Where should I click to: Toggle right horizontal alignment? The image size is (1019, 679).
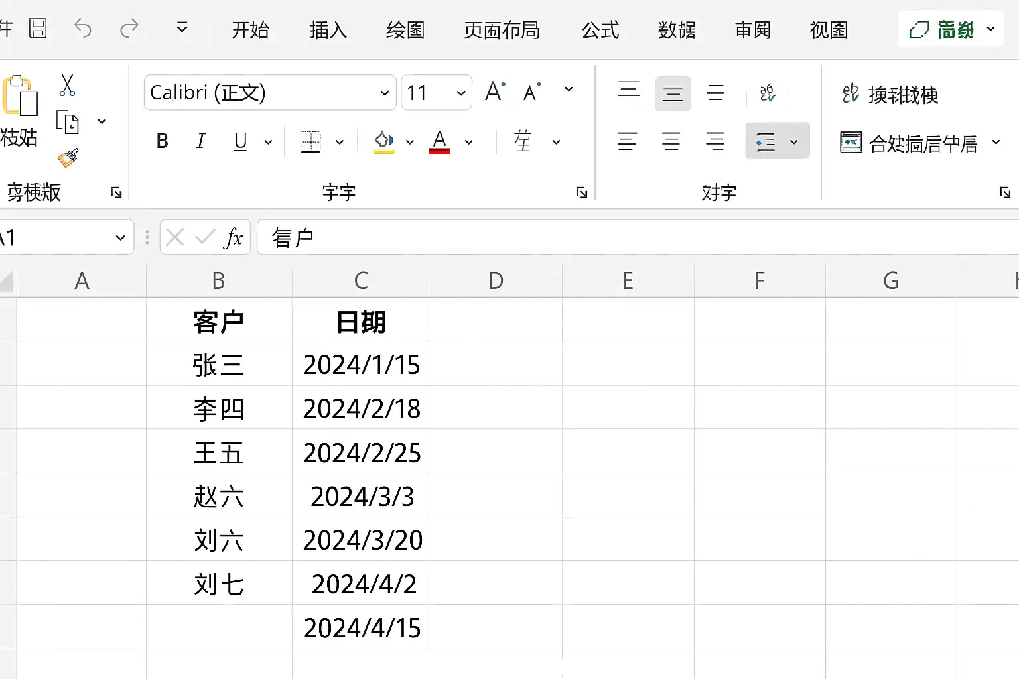click(x=715, y=141)
